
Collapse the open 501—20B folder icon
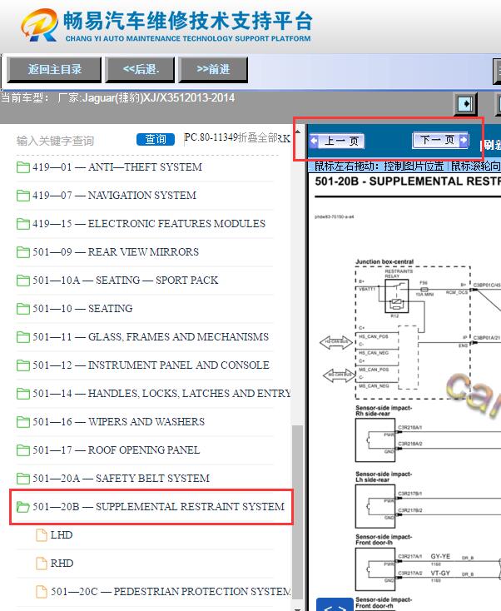click(x=23, y=507)
